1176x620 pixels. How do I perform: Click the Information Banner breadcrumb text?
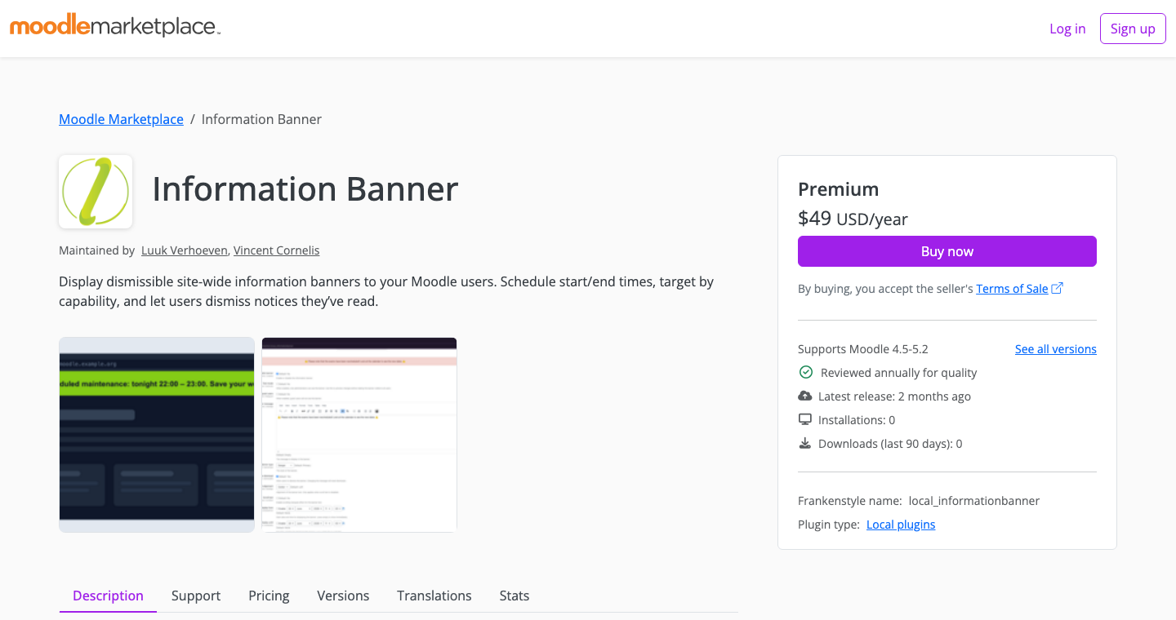[261, 119]
